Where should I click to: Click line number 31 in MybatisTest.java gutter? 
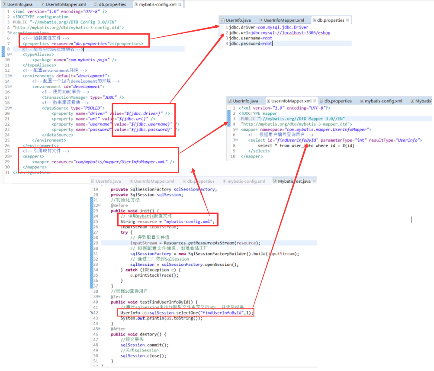pyautogui.click(x=96, y=254)
